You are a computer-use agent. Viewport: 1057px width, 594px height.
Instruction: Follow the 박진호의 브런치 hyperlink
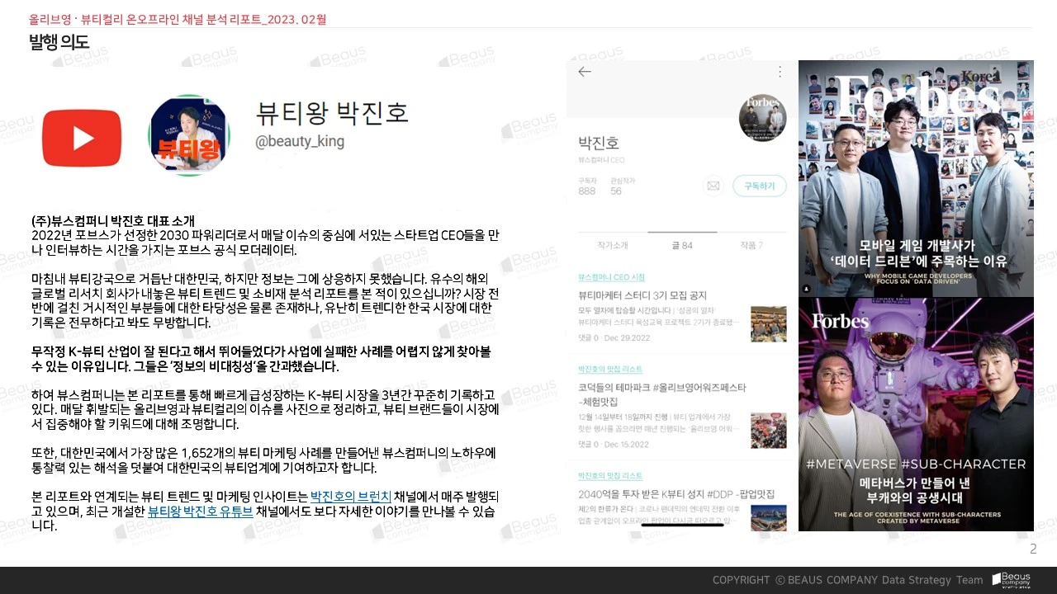point(351,497)
